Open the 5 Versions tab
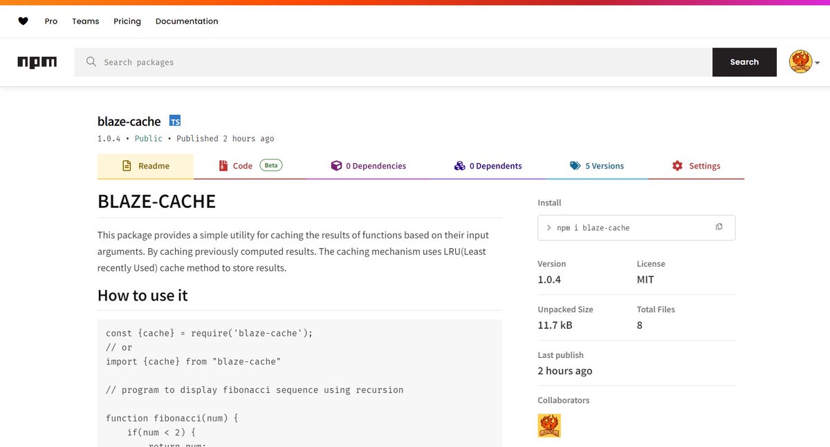 [x=597, y=166]
